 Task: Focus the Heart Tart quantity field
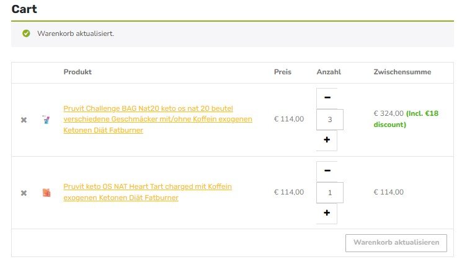[x=330, y=193]
